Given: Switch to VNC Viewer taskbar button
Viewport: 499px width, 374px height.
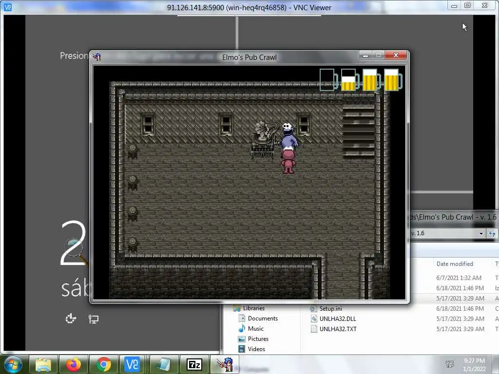Looking at the screenshot, I should [x=134, y=364].
